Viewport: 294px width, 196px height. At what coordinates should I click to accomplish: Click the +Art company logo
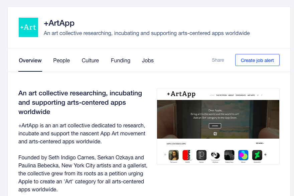pos(28,27)
